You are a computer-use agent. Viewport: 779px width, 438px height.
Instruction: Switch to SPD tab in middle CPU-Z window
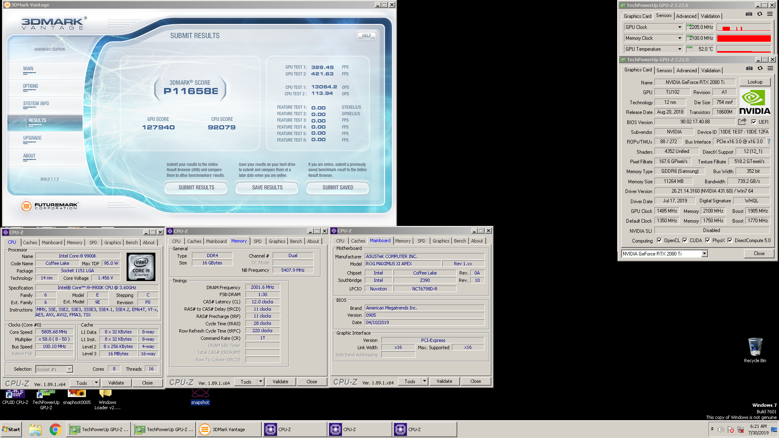coord(258,241)
